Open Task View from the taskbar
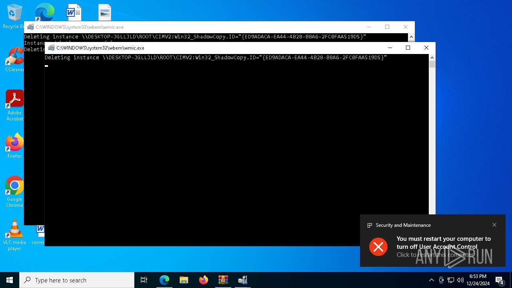Viewport: 512px width, 288px height. tap(144, 280)
